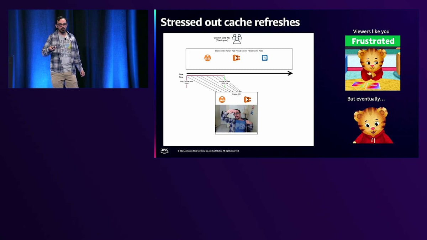Viewport: 427px width, 240px height.
Task: Click the green Frustrated banner
Action: [373, 41]
